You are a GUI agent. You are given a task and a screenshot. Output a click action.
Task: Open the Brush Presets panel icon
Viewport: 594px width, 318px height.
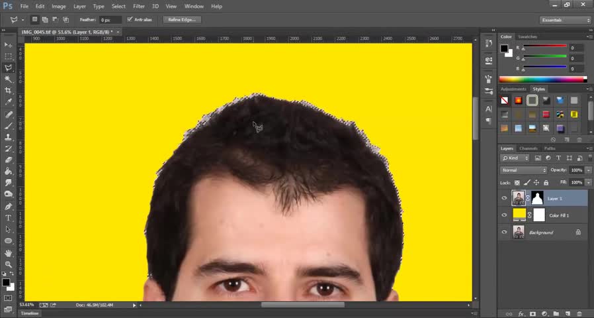pos(489,91)
